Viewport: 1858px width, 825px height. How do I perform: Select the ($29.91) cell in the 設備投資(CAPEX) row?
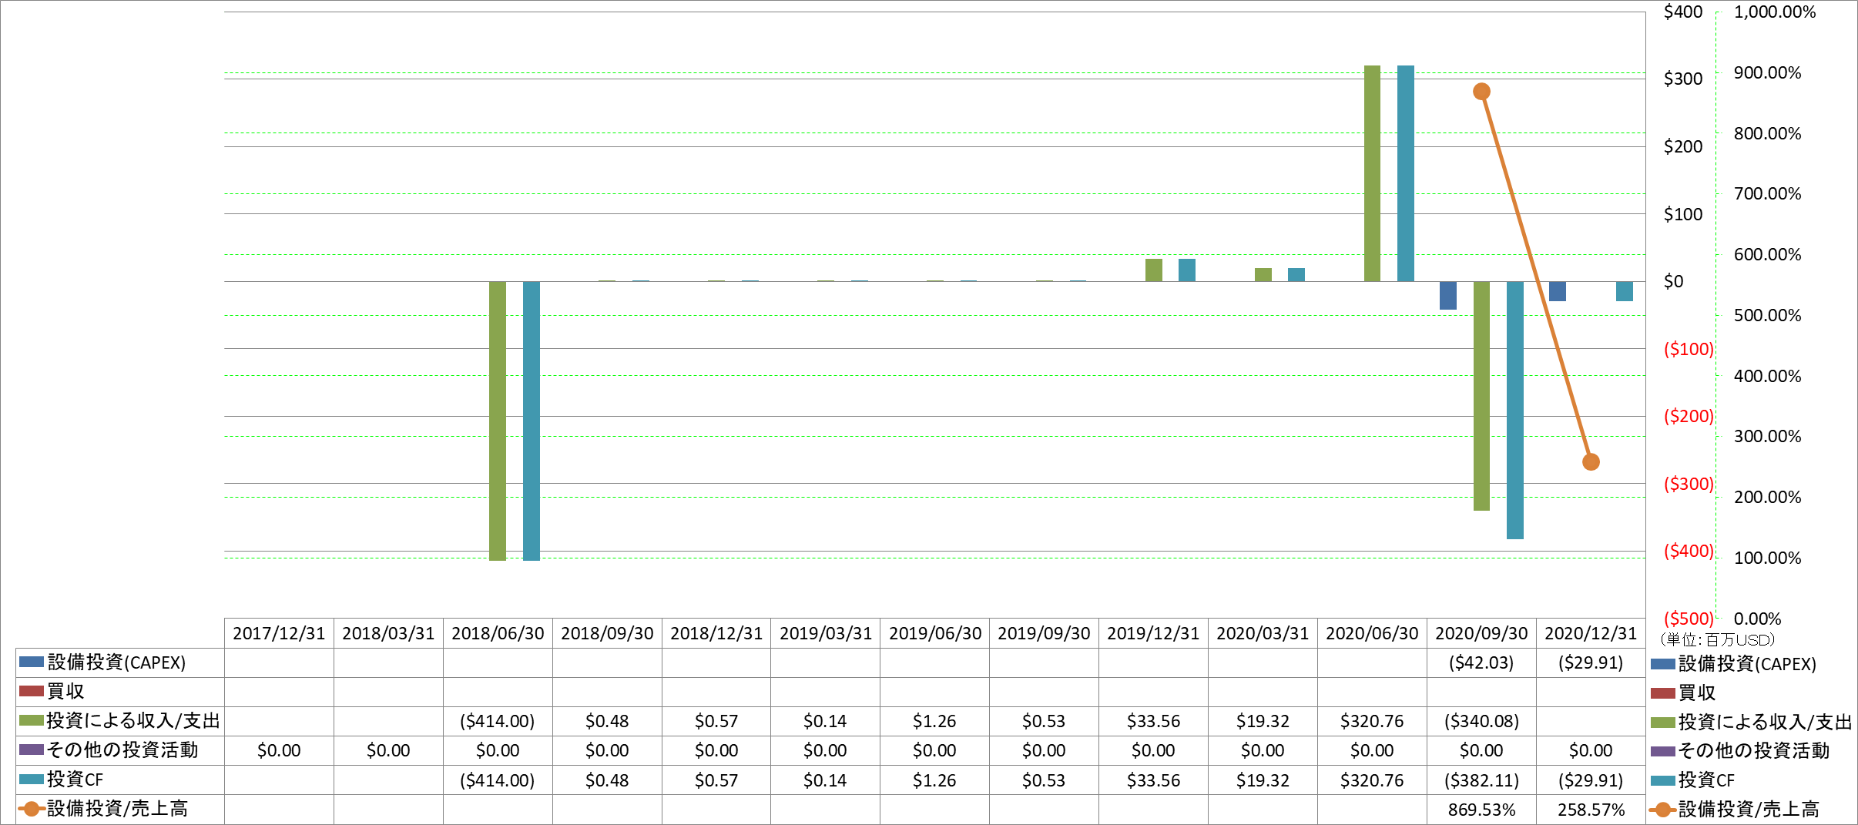pyautogui.click(x=1591, y=662)
